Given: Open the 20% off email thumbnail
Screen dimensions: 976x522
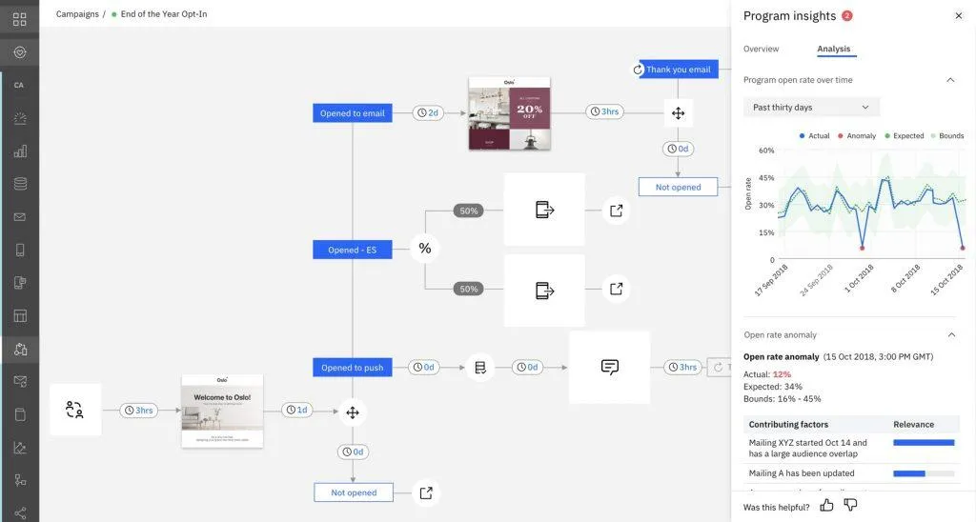Looking at the screenshot, I should coord(509,113).
